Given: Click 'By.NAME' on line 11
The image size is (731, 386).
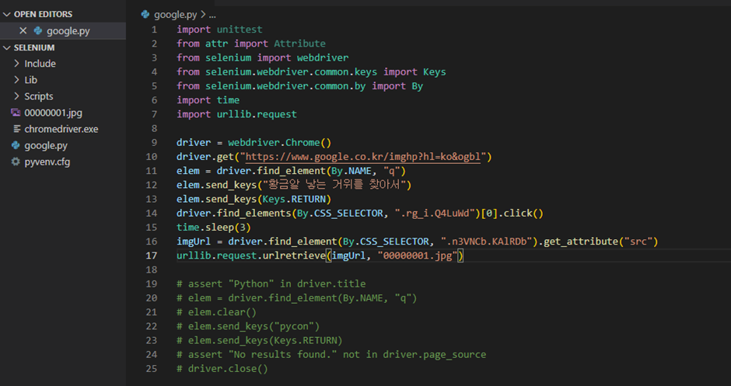Looking at the screenshot, I should (351, 171).
